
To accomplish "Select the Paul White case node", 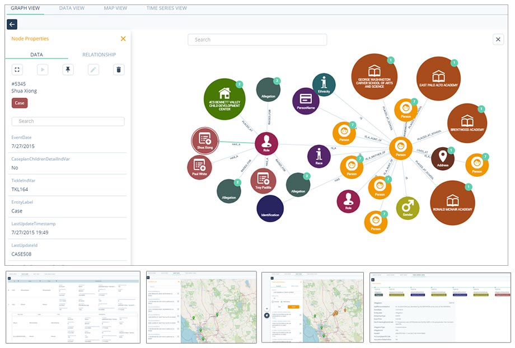I will 199,167.
